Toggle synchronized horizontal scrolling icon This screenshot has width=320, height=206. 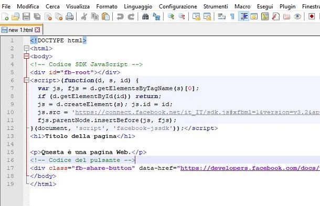pyautogui.click(x=207, y=17)
